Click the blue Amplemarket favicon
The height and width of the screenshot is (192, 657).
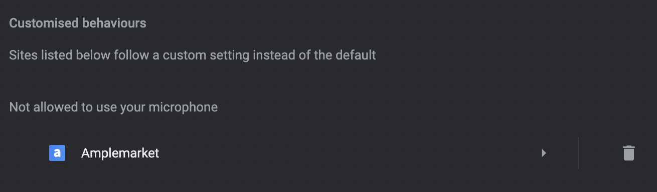tap(57, 153)
